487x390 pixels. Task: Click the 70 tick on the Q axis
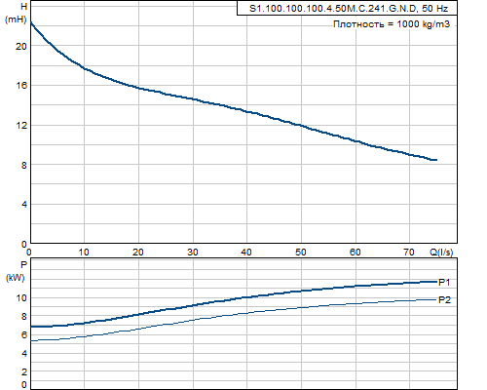coord(409,253)
